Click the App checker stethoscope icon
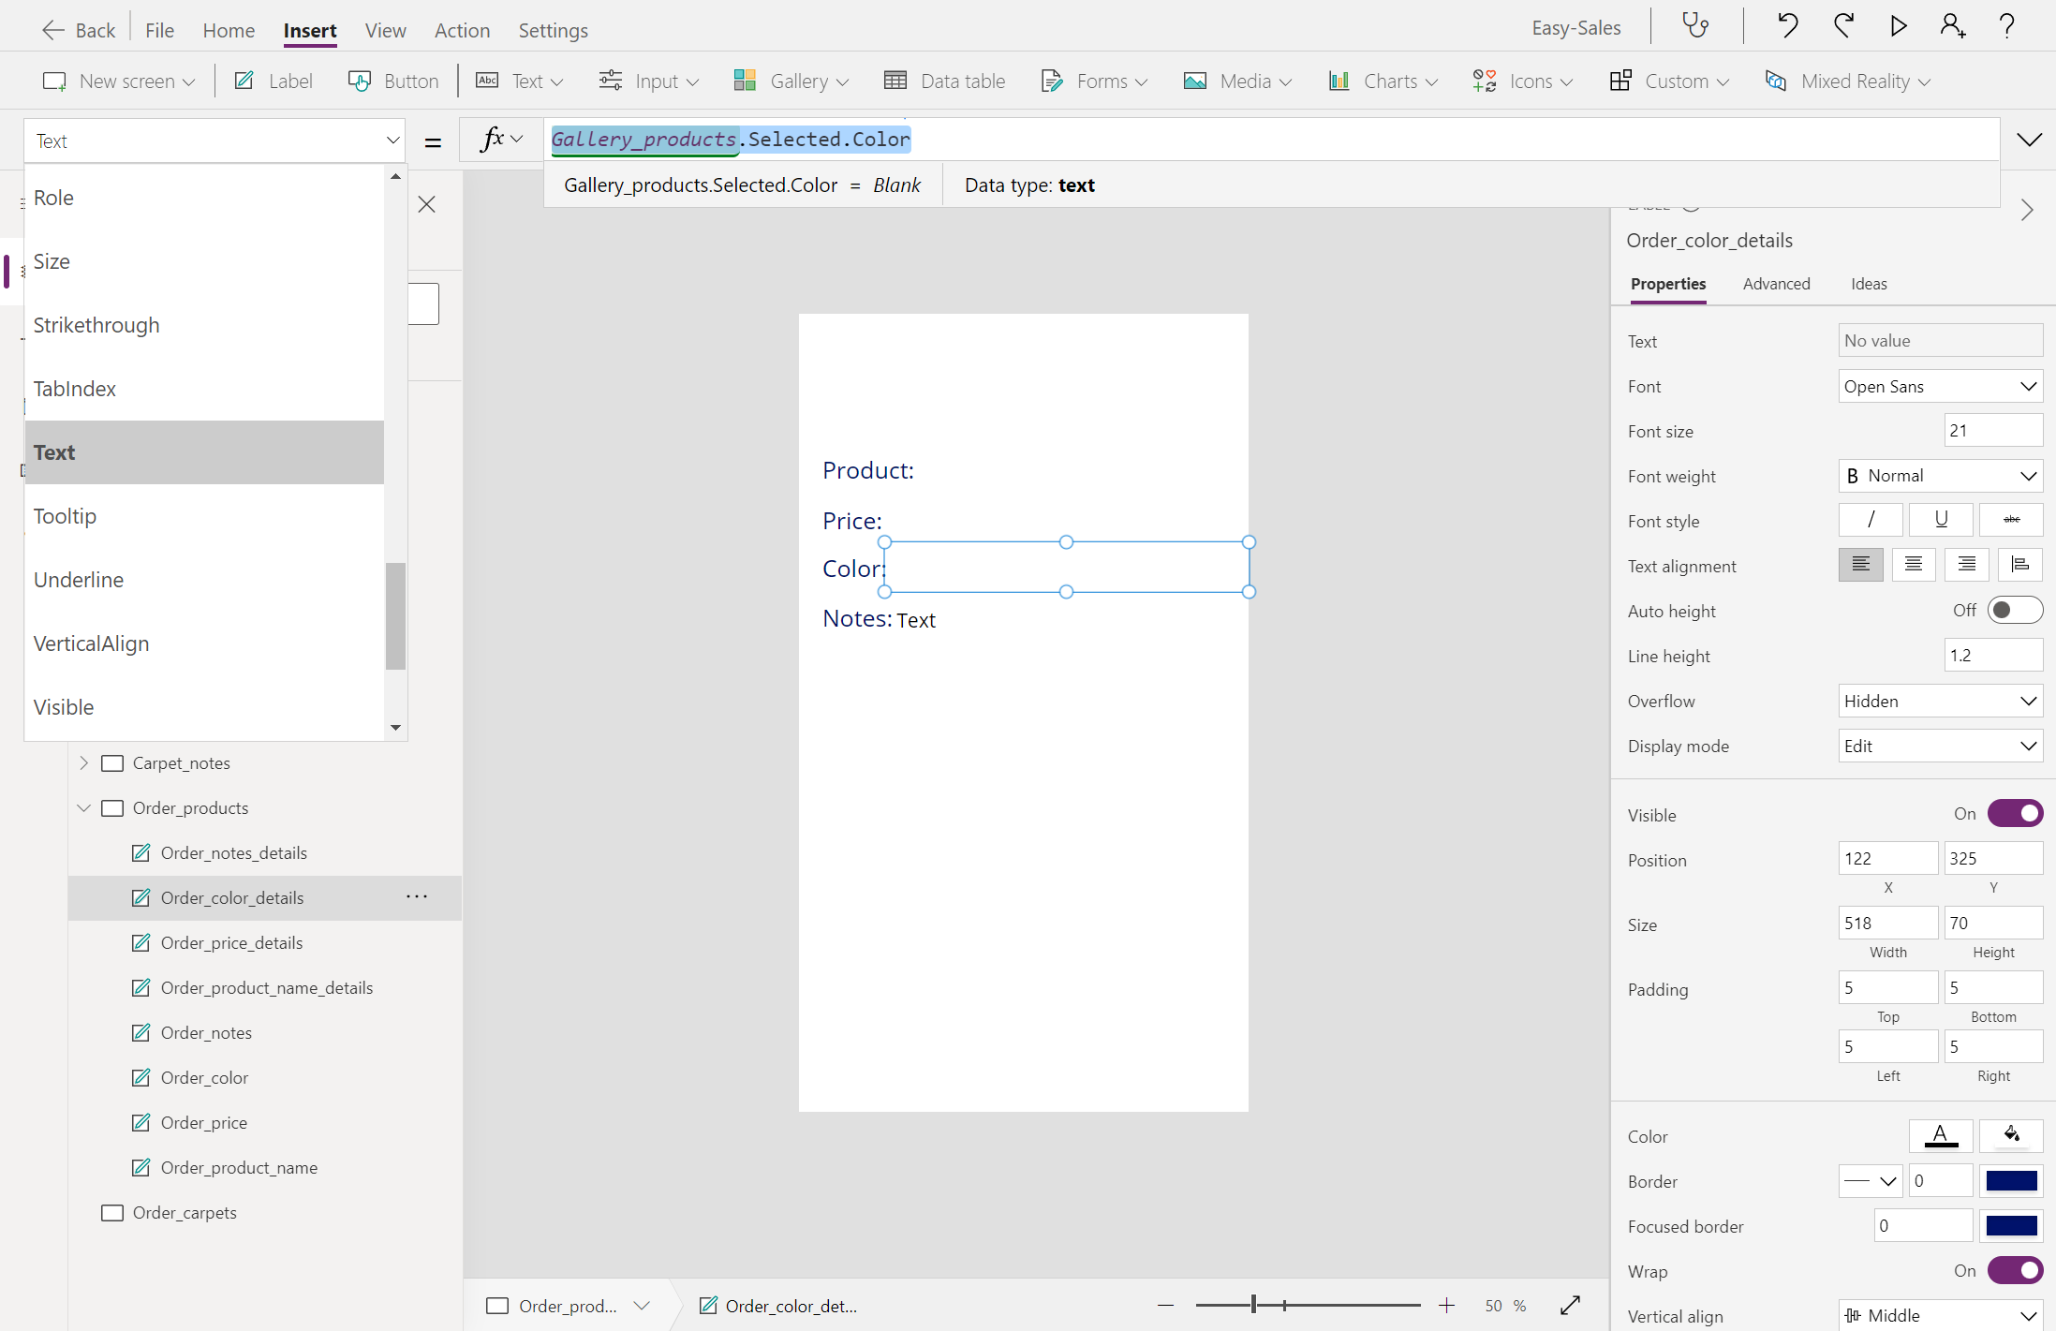 1695,26
